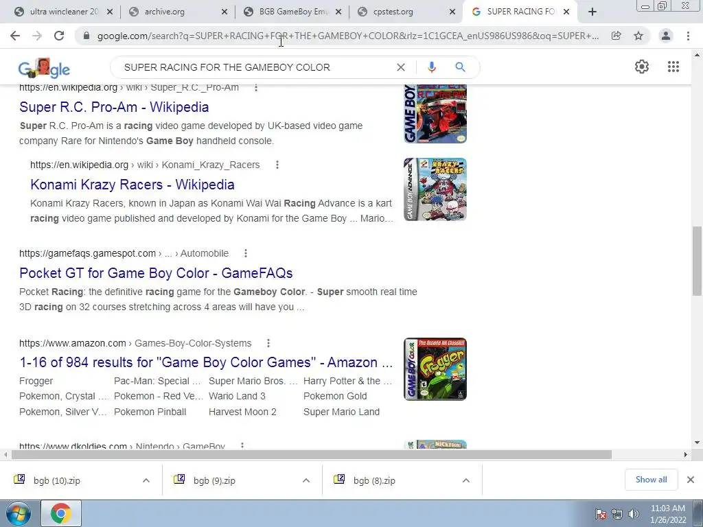Open the Chrome profile avatar

pyautogui.click(x=666, y=36)
